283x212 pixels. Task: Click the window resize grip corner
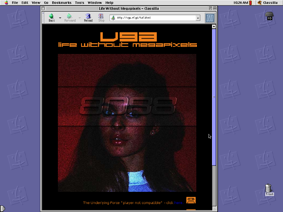pos(214,209)
